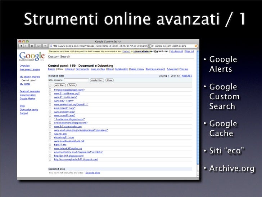Click the Exclude sites link

92,173
